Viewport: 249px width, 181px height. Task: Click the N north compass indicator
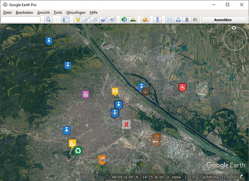tap(234, 28)
